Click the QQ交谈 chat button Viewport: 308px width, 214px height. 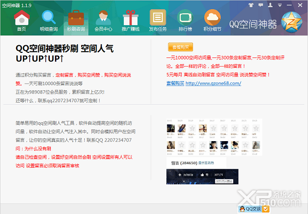[251, 209]
